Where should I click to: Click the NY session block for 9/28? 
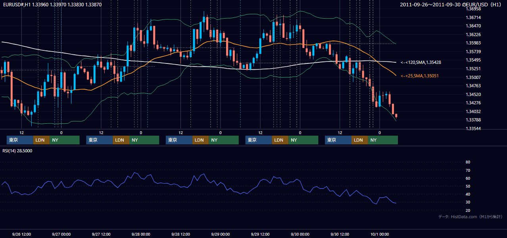point(224,140)
